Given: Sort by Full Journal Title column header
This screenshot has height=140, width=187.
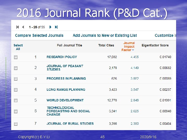Looking at the screenshot, I should tap(70, 45).
